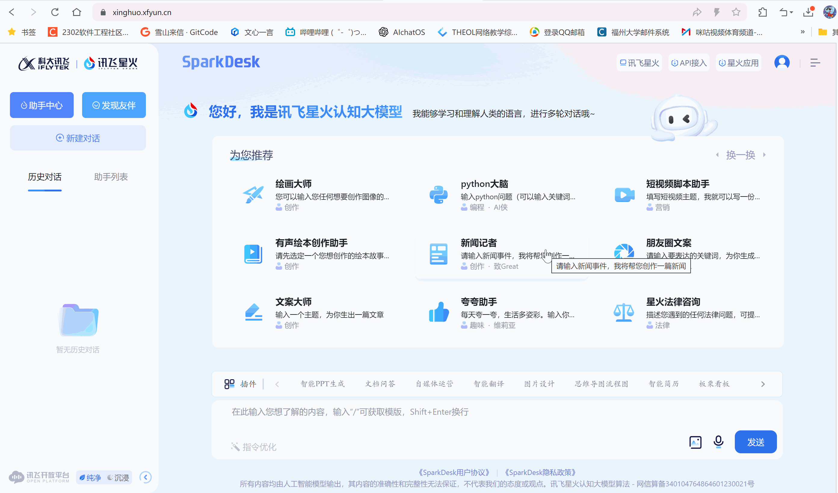Click the 星火应用 button
Screen dimensions: 838x493
coord(738,63)
